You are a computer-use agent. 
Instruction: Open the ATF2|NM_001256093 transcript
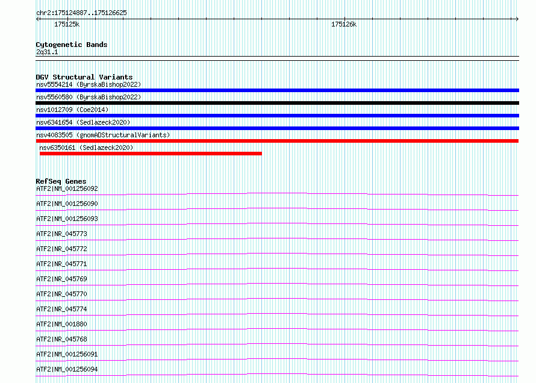coord(67,219)
